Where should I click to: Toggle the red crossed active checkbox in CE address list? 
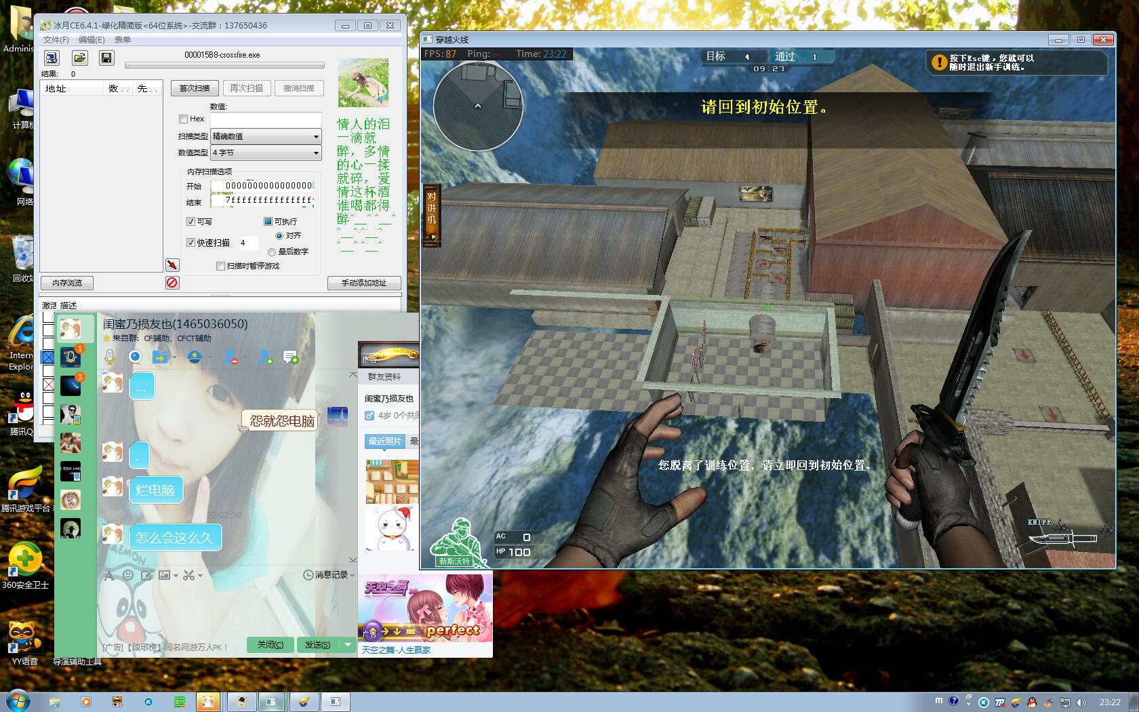[x=48, y=384]
